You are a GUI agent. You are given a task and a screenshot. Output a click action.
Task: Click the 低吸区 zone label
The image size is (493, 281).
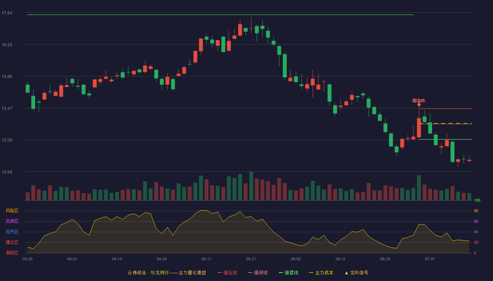(12, 253)
